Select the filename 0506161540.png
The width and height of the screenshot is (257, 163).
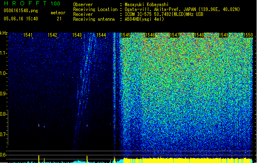pyautogui.click(x=21, y=11)
